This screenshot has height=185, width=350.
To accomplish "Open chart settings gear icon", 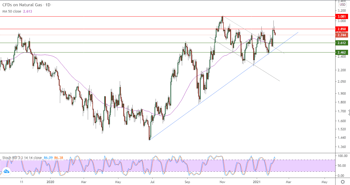I will (343, 182).
